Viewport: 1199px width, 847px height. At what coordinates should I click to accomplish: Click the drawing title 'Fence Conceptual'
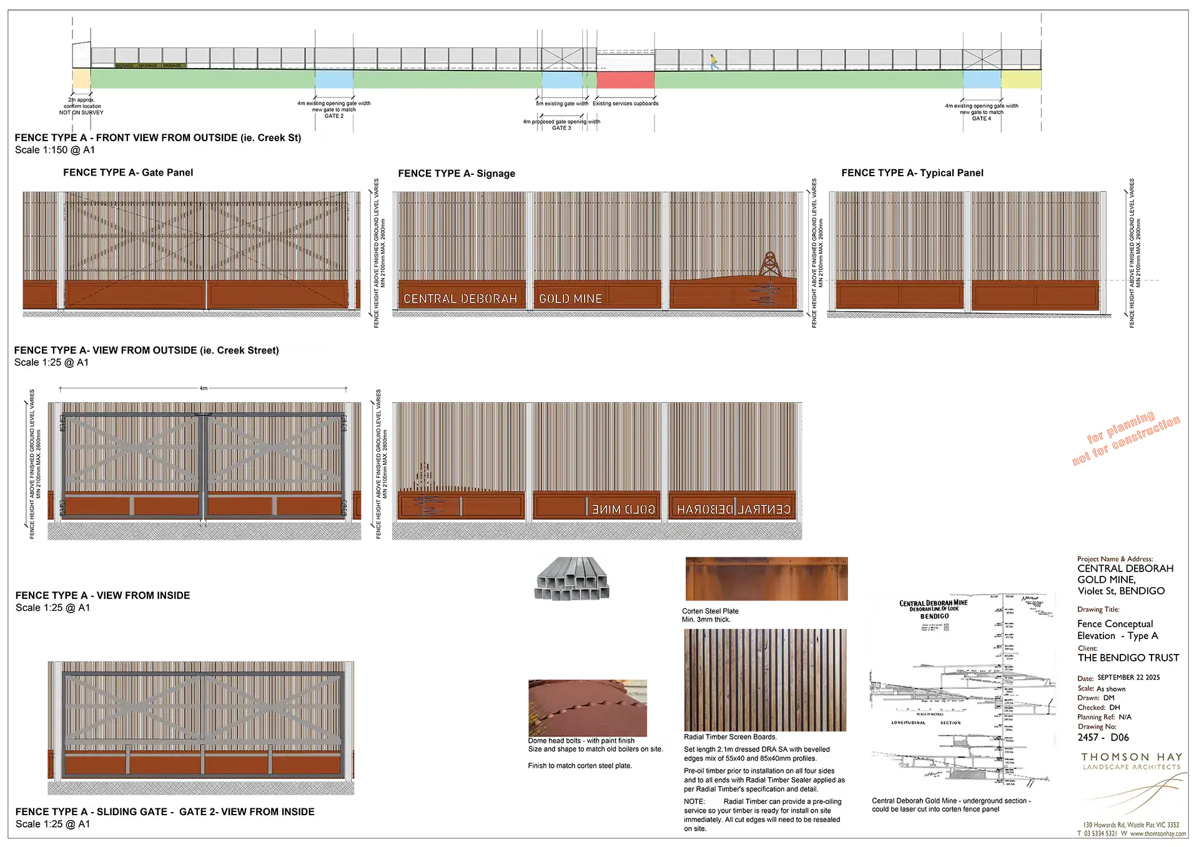tap(1115, 624)
